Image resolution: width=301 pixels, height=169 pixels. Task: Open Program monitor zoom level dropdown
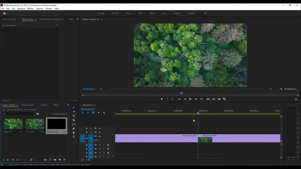[x=104, y=89]
